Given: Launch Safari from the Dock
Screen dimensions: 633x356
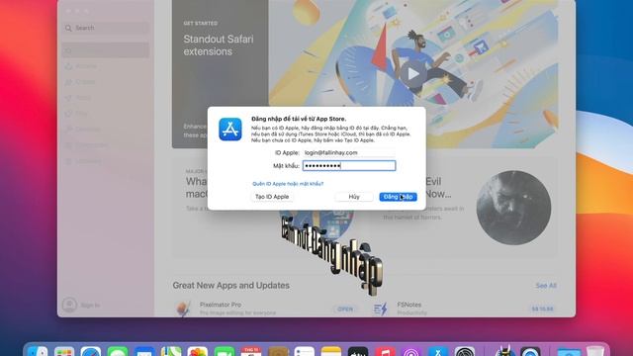Looking at the screenshot, I should click(x=91, y=352).
